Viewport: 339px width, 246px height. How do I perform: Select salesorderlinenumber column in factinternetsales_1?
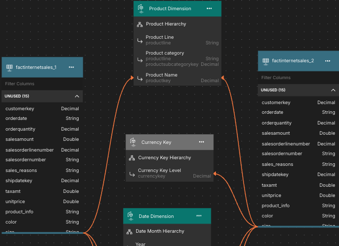42,150
